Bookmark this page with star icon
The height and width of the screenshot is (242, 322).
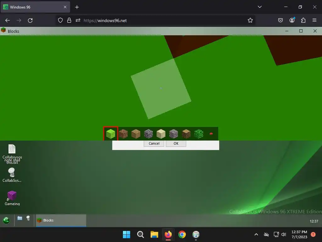pos(250,20)
